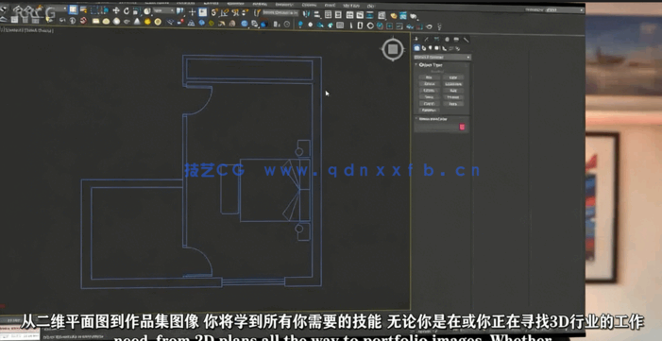Click the Cylinder primitive button
Screen dimensions: 662x341
pos(429,91)
